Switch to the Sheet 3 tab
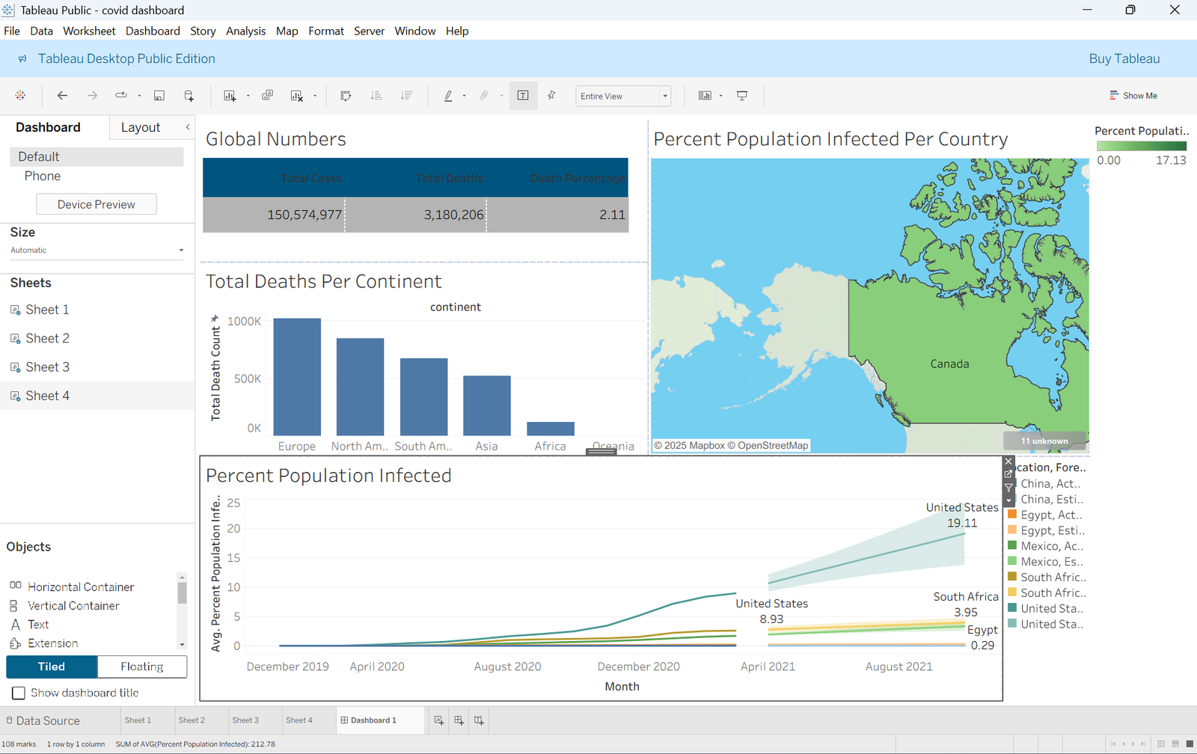This screenshot has width=1197, height=754. (x=245, y=720)
